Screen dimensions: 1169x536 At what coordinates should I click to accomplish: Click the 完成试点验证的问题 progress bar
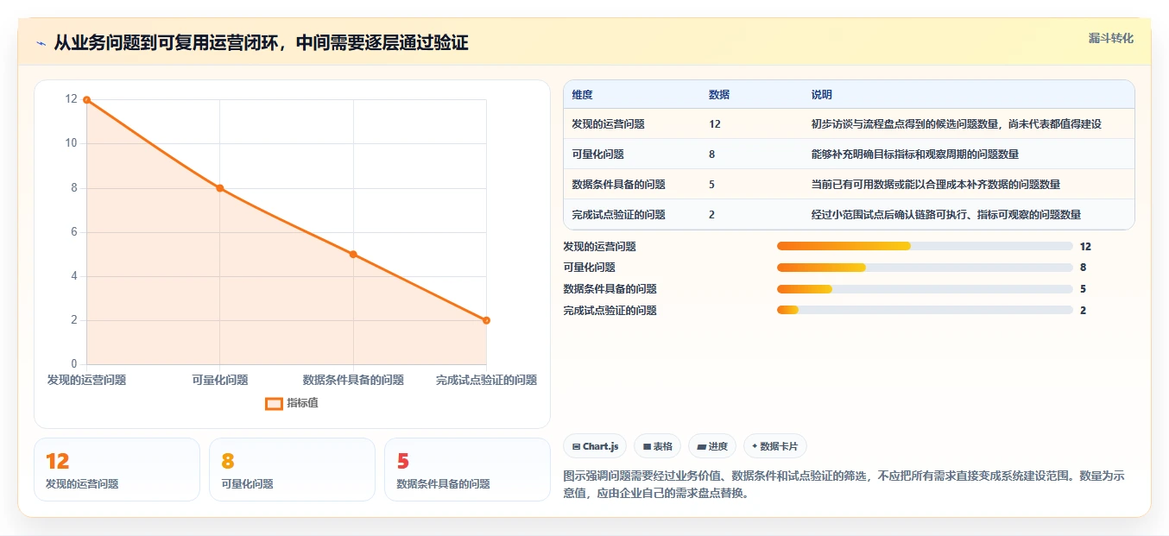click(925, 310)
